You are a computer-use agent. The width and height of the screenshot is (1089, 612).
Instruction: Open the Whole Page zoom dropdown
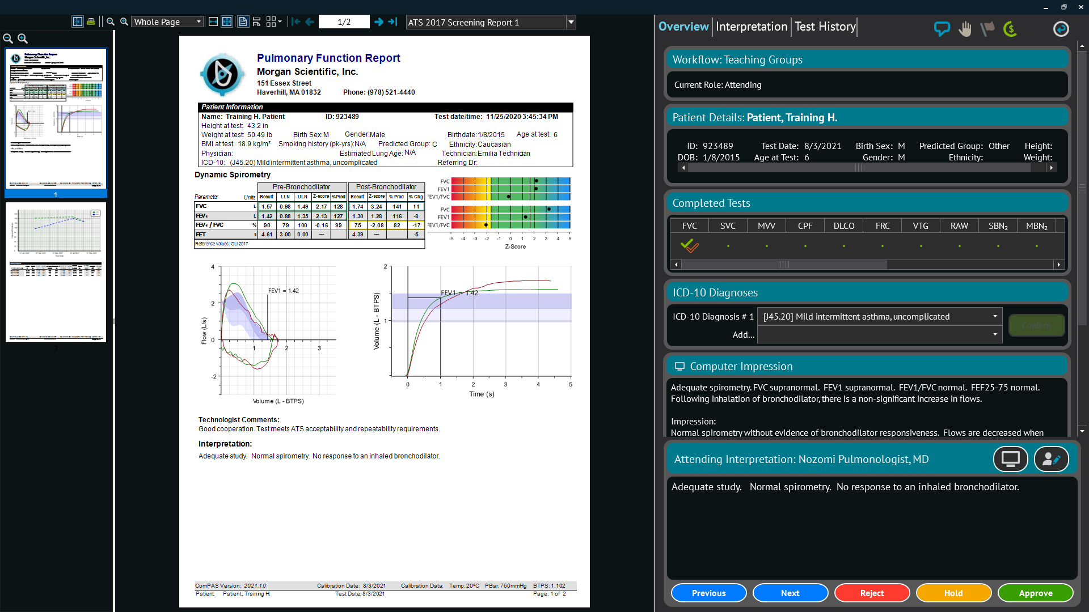click(167, 22)
